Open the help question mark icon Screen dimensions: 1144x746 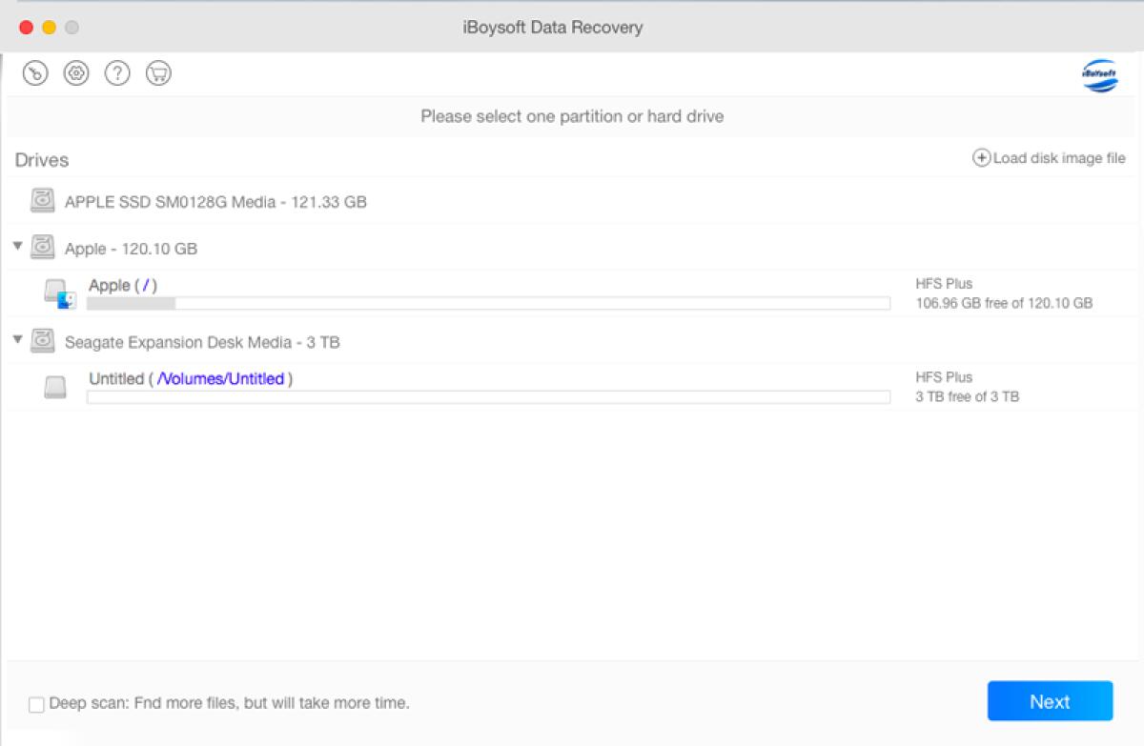coord(117,73)
